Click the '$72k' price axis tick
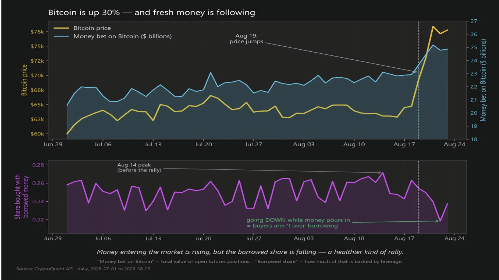The width and height of the screenshot is (499, 280). tap(37, 61)
